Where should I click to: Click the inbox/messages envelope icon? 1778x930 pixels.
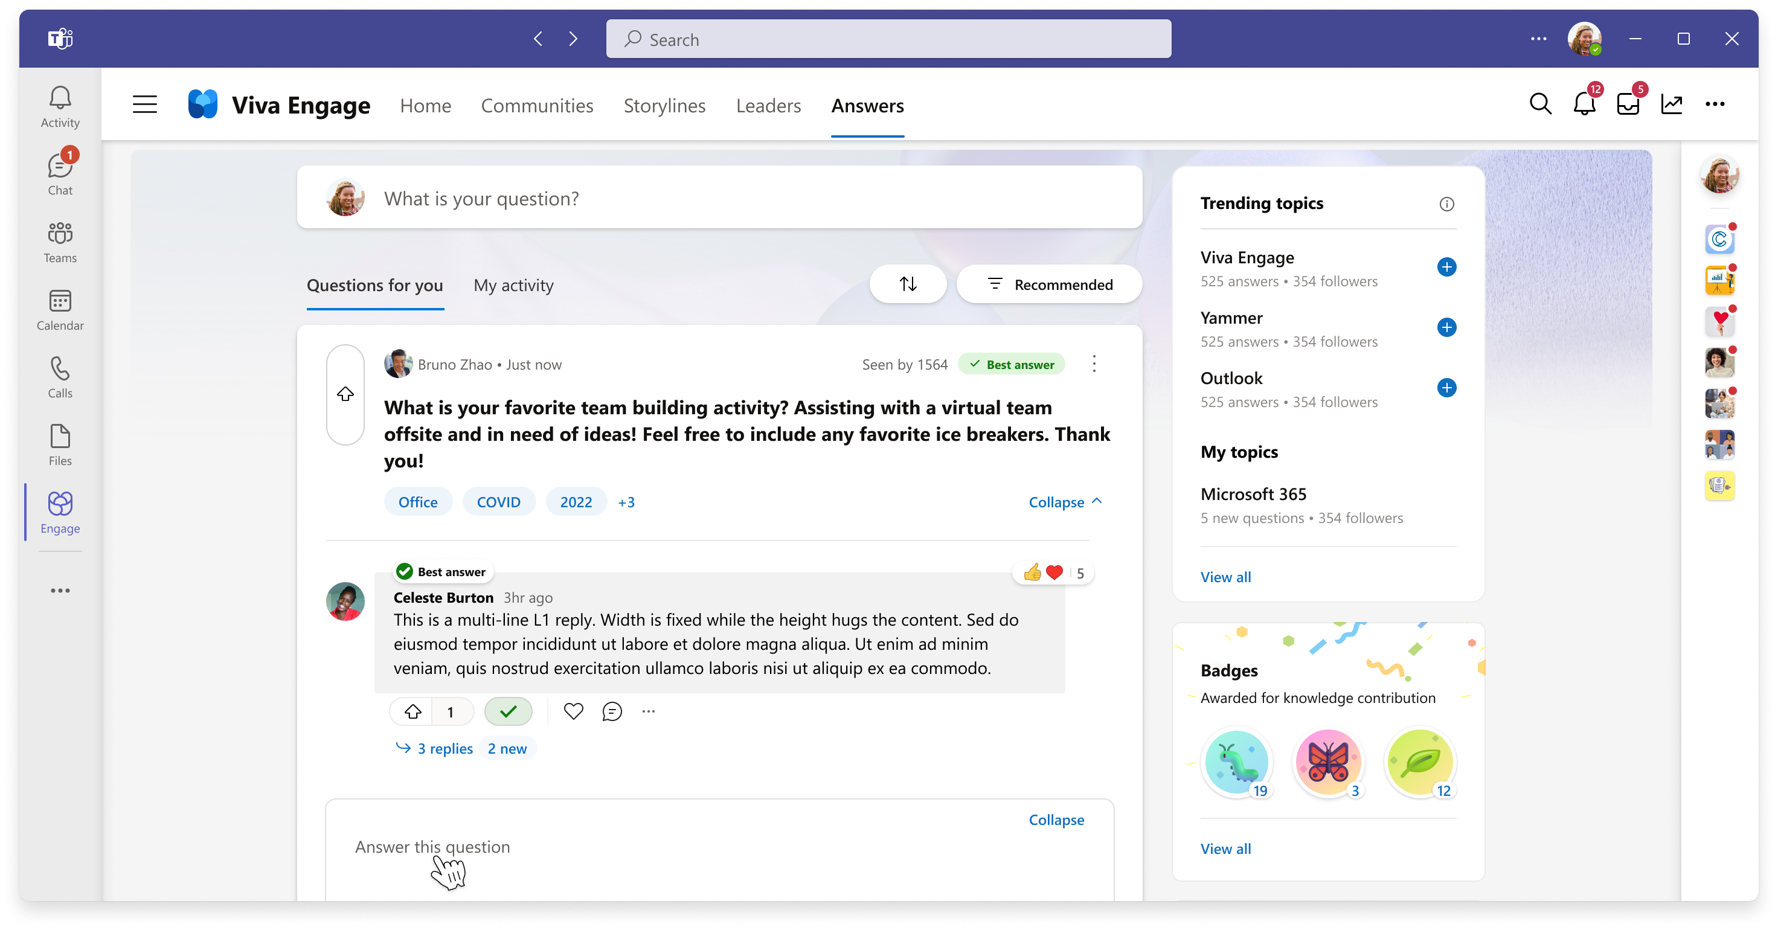[1629, 103]
